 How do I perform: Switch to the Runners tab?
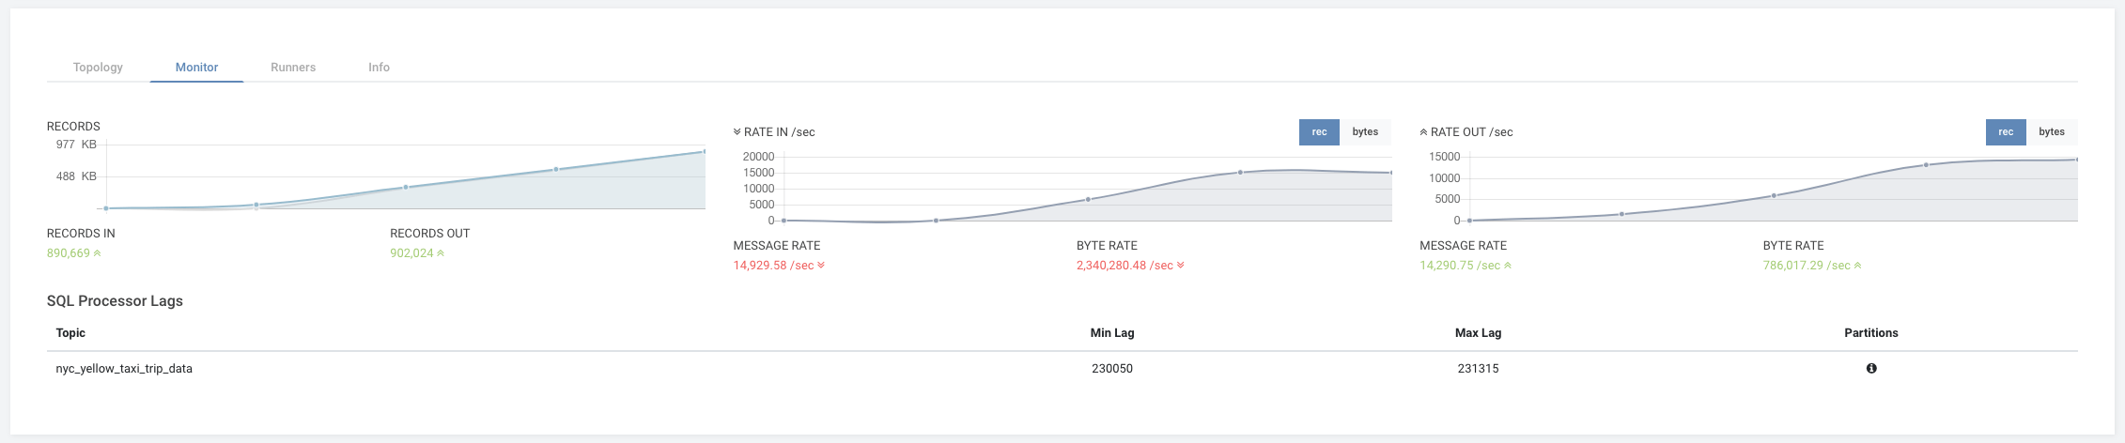[x=293, y=68]
